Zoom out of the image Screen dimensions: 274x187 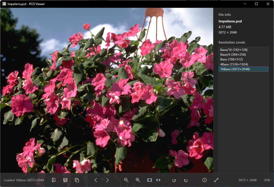[x=126, y=180]
